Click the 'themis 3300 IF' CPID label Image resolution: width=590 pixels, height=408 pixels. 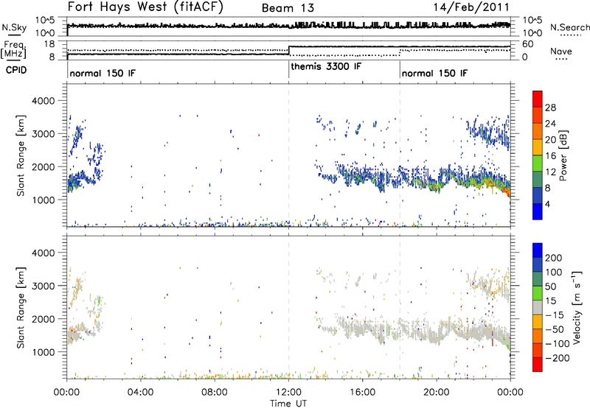(x=326, y=66)
